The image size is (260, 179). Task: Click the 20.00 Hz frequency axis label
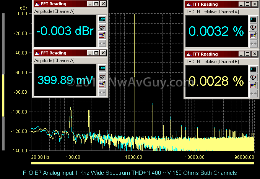click(40, 157)
